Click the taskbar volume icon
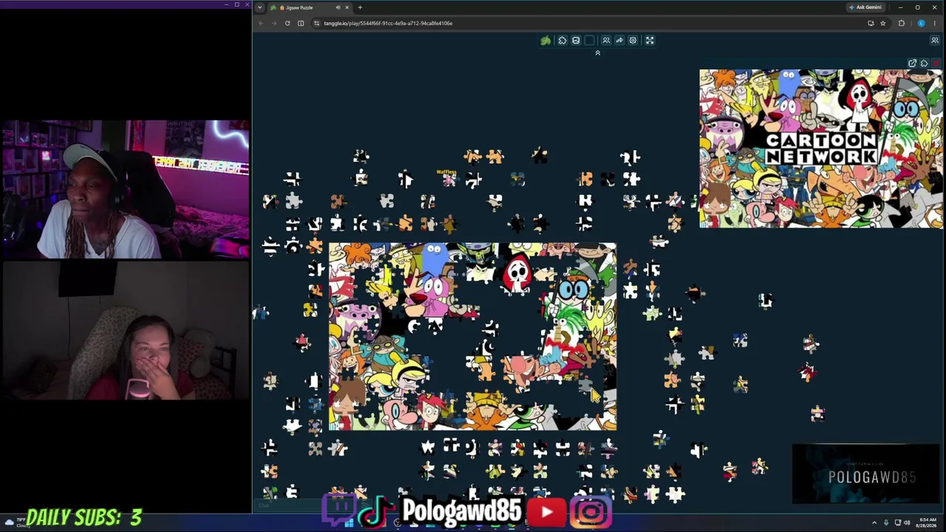The image size is (946, 532). (x=907, y=522)
